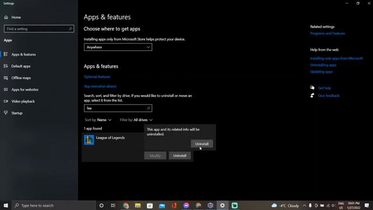Viewport: 373px width, 210px height.
Task: Open Microsoft Office from the taskbar
Action: (x=174, y=205)
